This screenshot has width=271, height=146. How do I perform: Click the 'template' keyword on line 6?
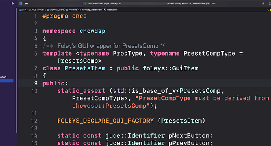[x=57, y=54]
